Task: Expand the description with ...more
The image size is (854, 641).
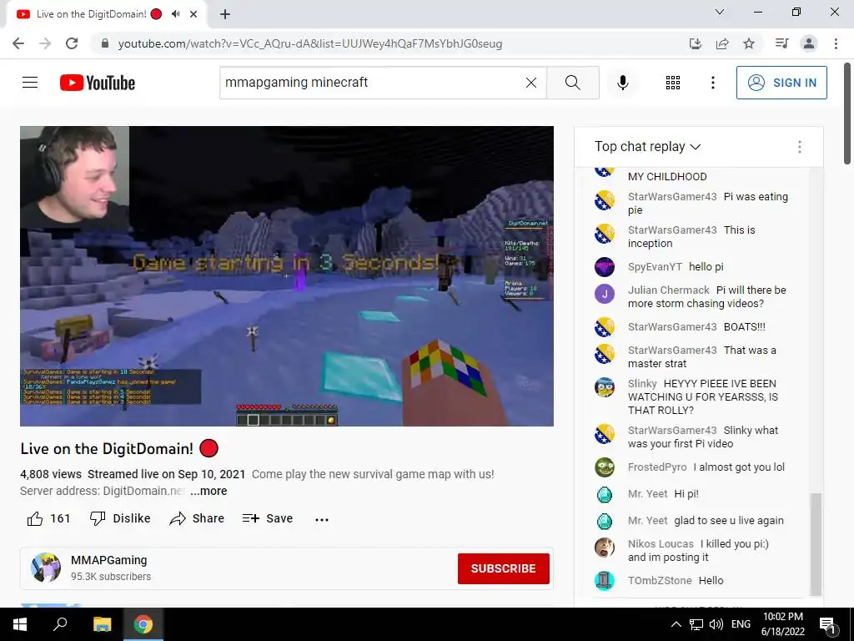Action: pyautogui.click(x=208, y=491)
